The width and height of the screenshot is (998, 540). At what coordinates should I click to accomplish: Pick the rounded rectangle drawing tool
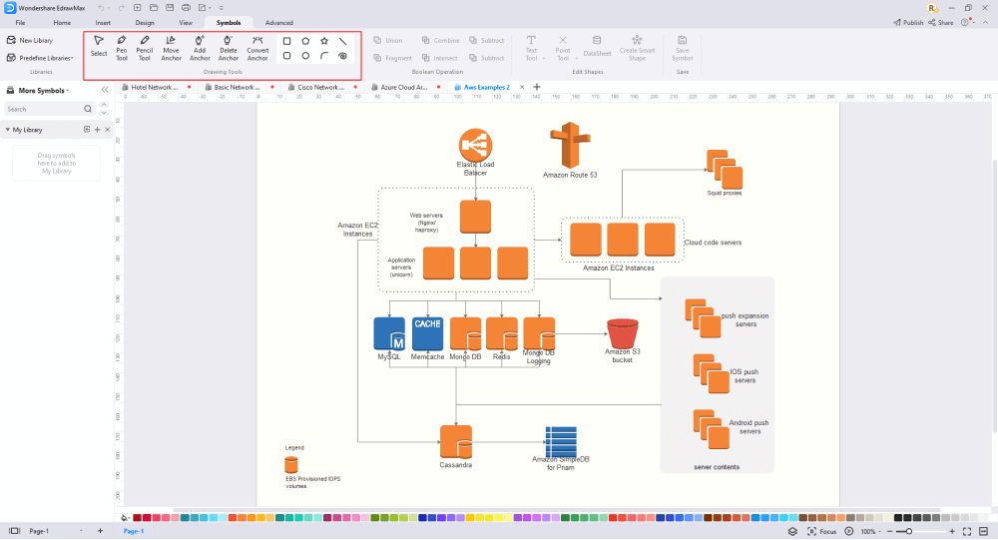tap(287, 56)
